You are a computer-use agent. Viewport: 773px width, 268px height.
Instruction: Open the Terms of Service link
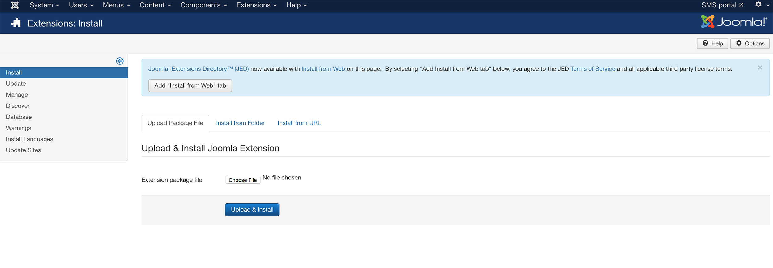click(593, 69)
